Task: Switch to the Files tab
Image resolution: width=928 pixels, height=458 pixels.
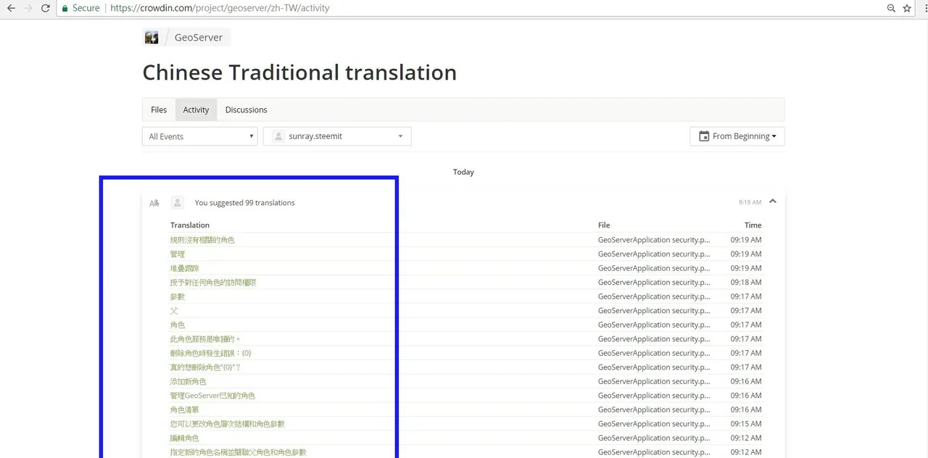Action: (159, 109)
